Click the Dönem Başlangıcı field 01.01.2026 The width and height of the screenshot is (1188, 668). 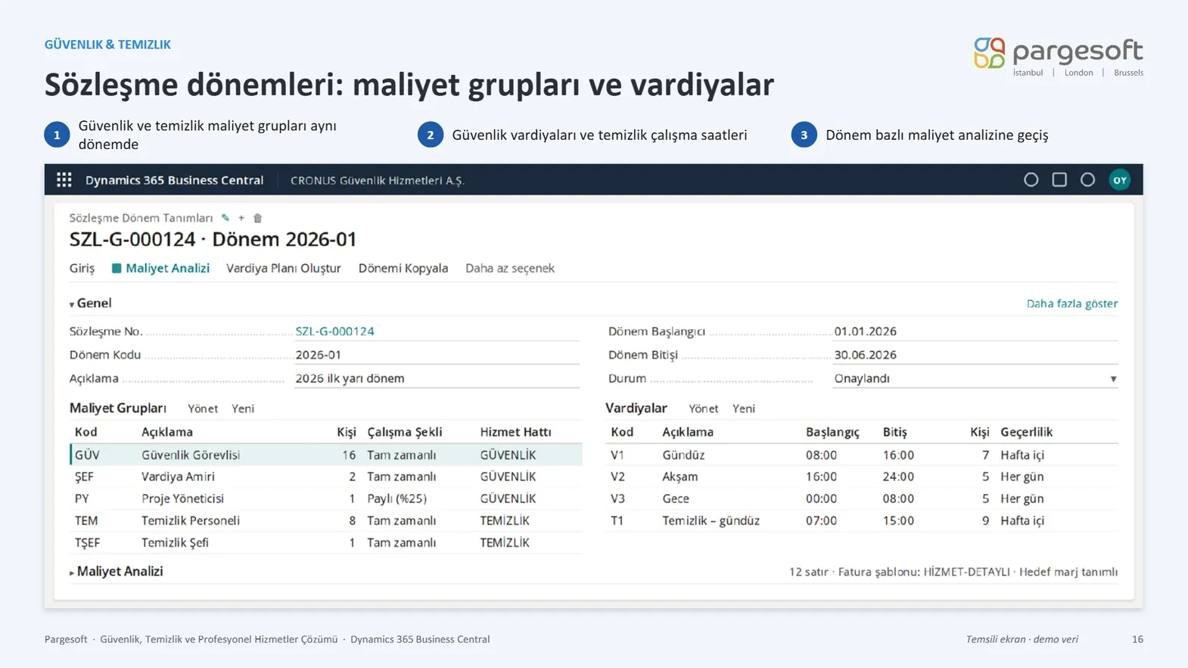975,331
